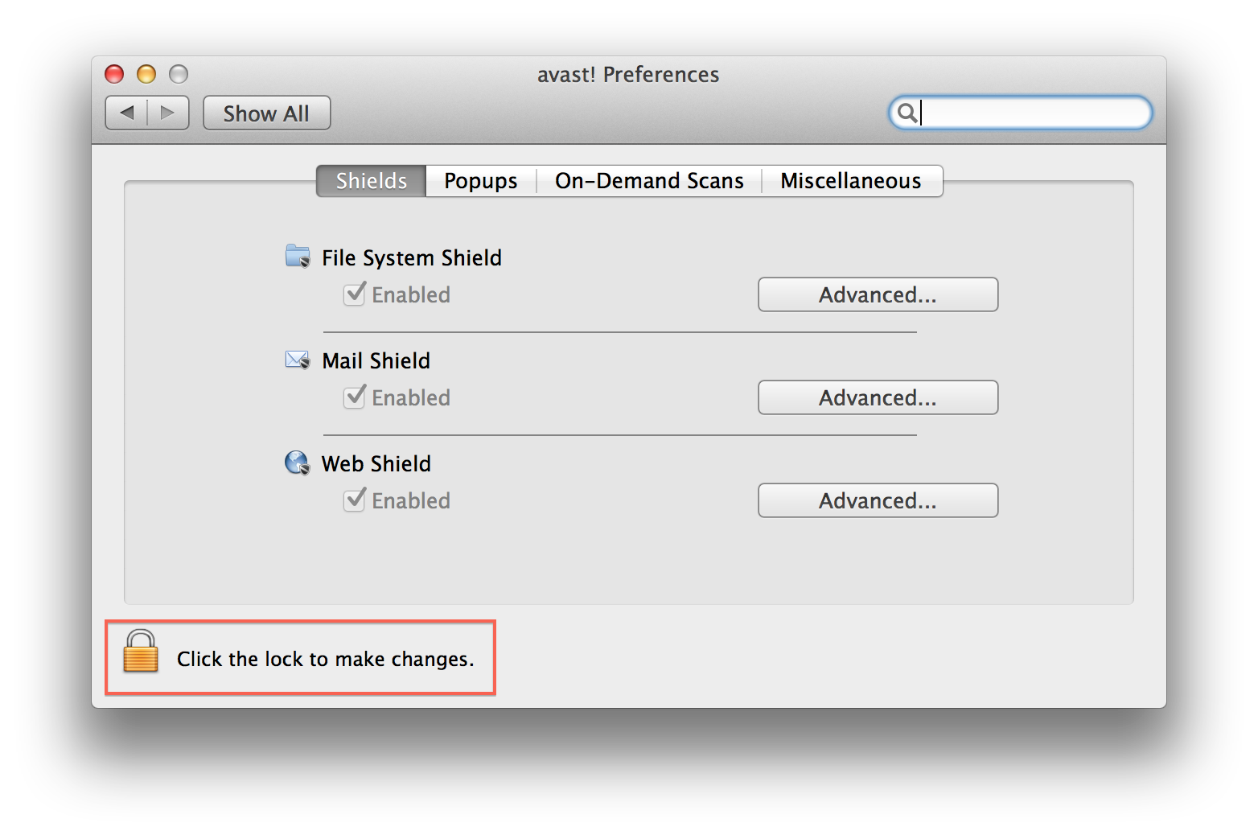Click the magnifying glass in the search field
The height and width of the screenshot is (835, 1258).
(908, 113)
